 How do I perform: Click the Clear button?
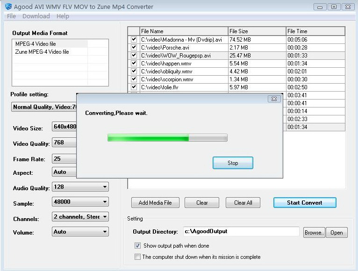coord(202,203)
